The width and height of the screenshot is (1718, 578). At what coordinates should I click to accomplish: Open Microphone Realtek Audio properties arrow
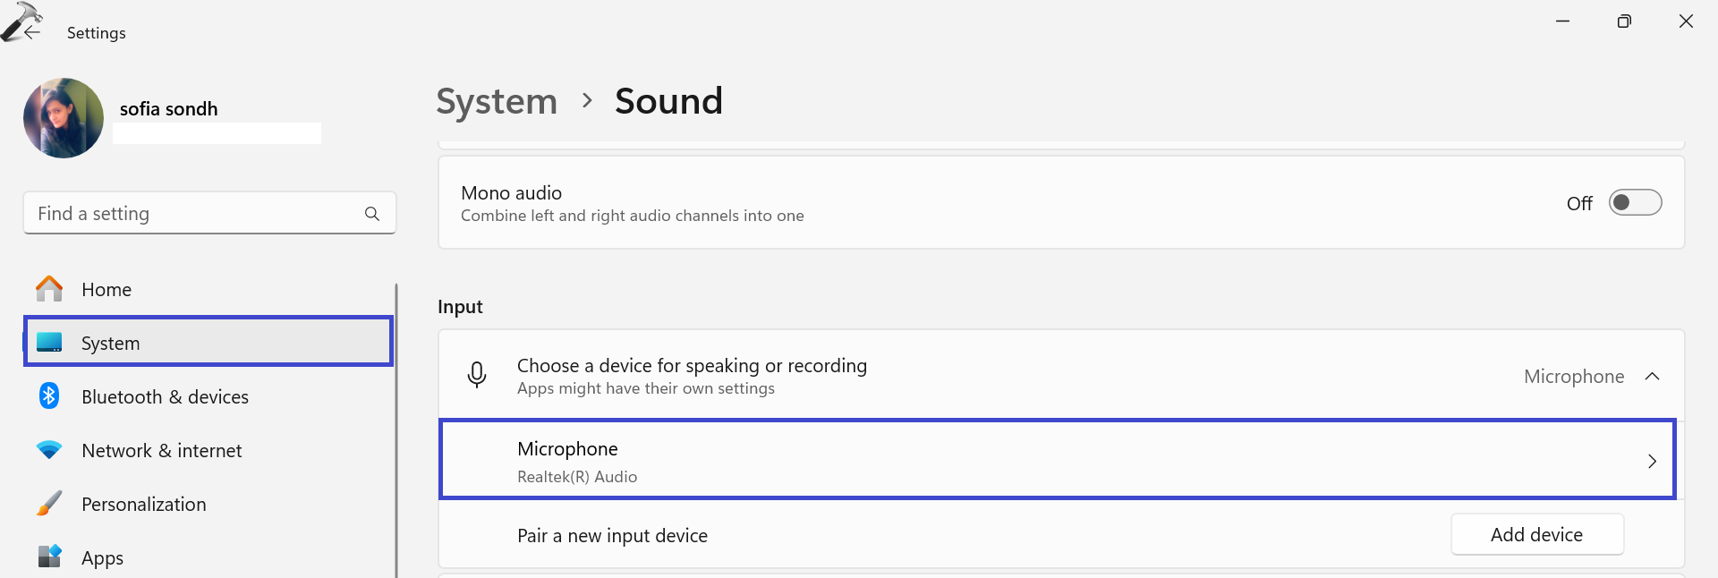pos(1652,462)
